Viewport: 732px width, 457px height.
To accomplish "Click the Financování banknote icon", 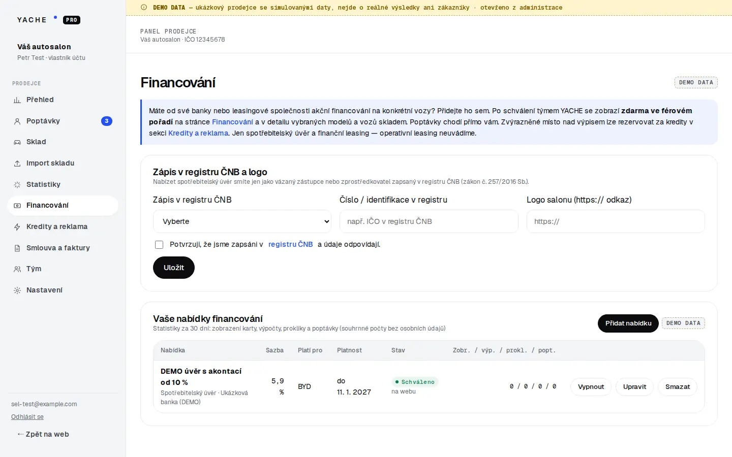I will click(x=17, y=206).
